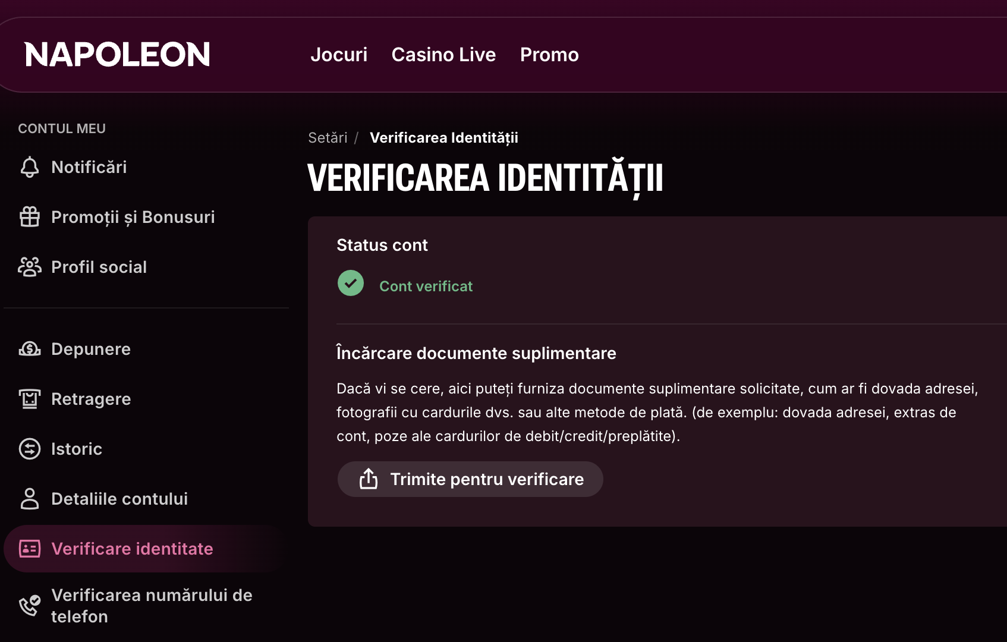This screenshot has height=642, width=1007.
Task: Click the NAPOLEON logo
Action: (117, 55)
